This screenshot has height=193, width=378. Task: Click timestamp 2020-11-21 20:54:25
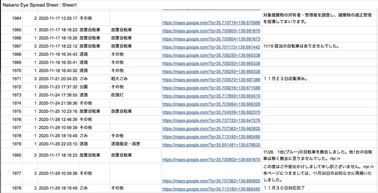point(58,79)
